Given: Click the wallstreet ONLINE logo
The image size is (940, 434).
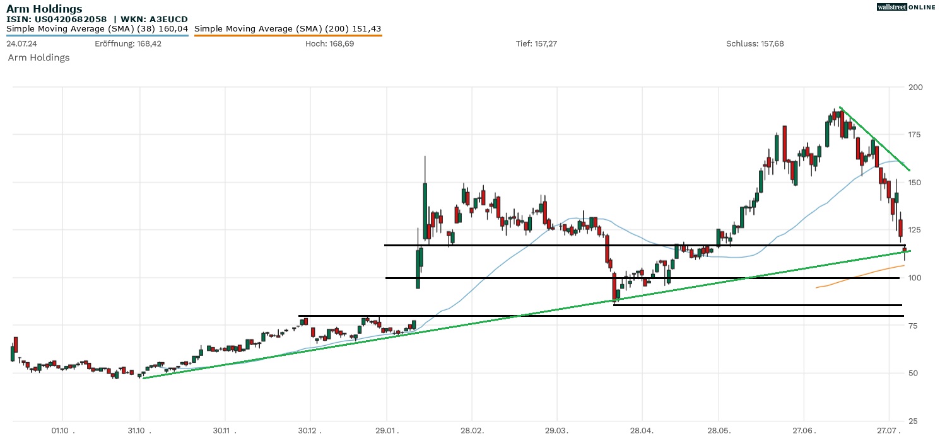Looking at the screenshot, I should tap(906, 7).
